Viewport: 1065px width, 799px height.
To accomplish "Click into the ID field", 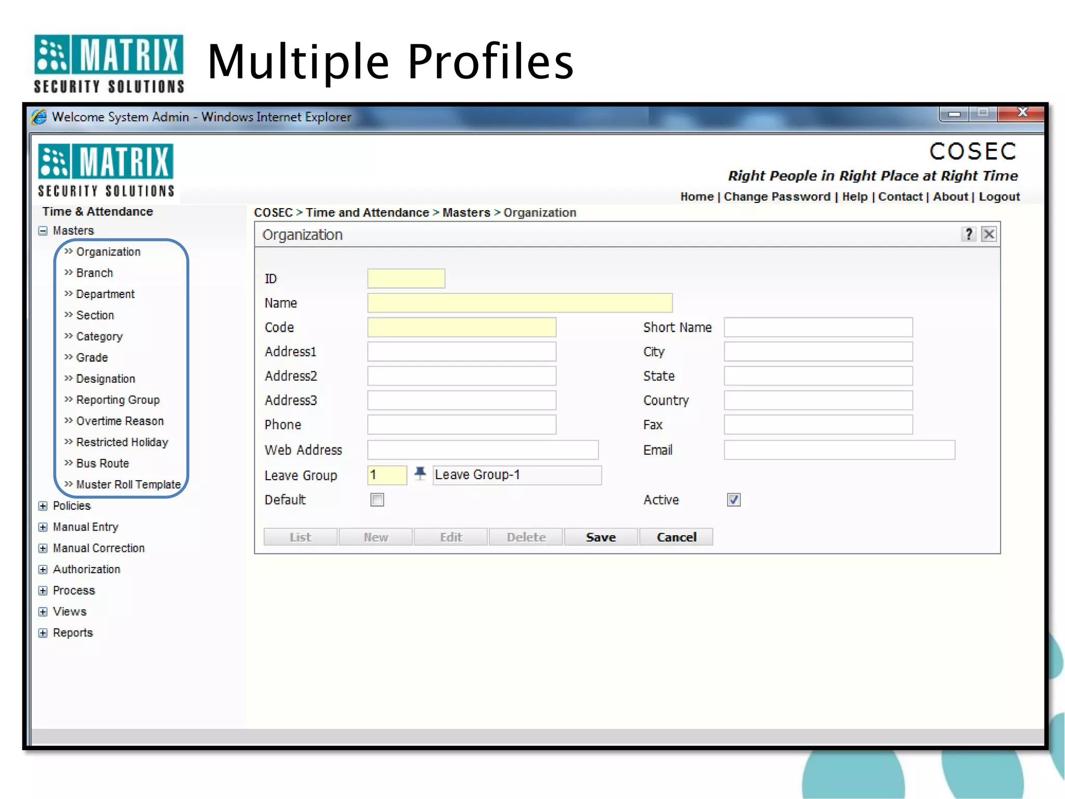I will point(406,278).
